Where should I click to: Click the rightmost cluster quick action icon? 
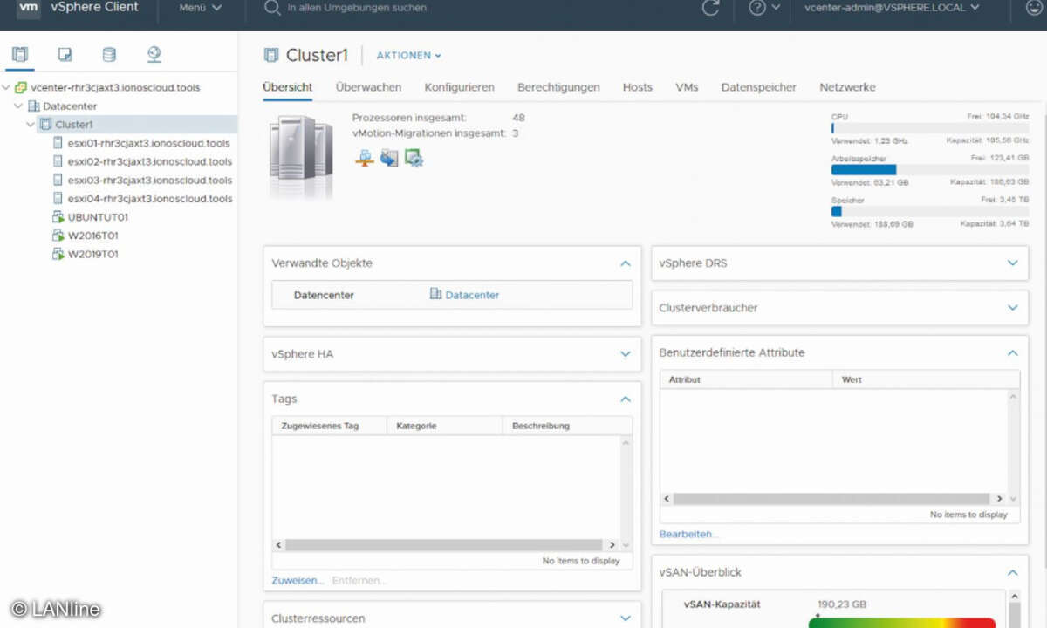[x=414, y=158]
